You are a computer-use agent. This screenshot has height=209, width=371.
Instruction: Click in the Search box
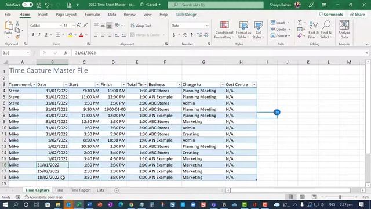216,5
